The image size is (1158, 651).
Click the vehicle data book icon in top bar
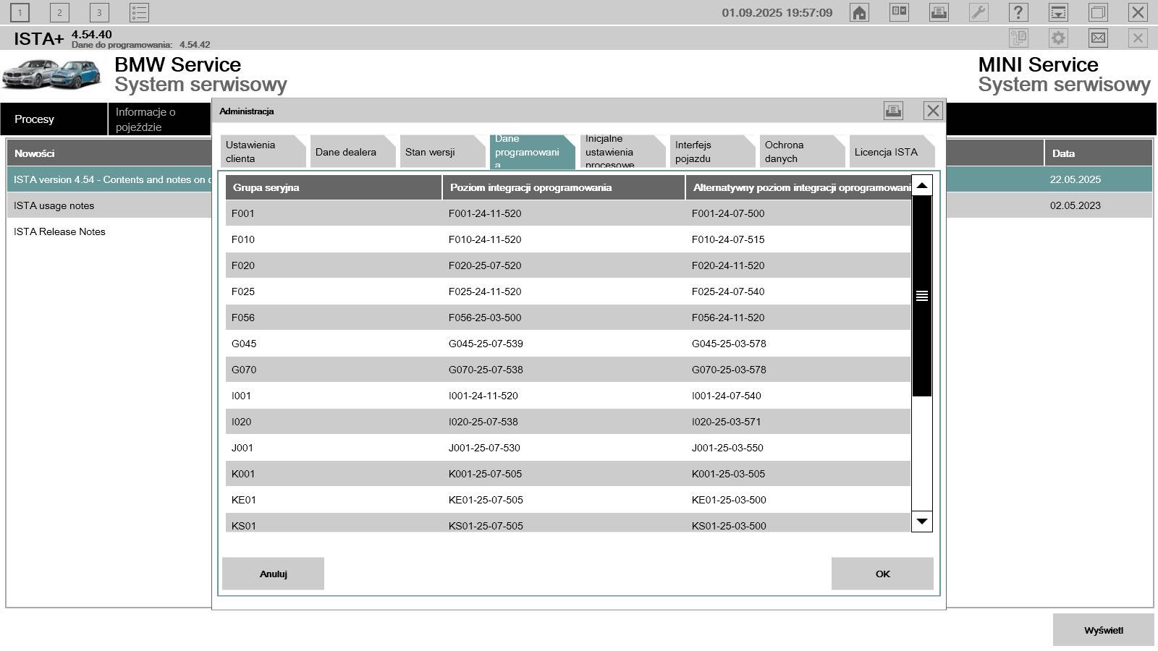click(899, 12)
